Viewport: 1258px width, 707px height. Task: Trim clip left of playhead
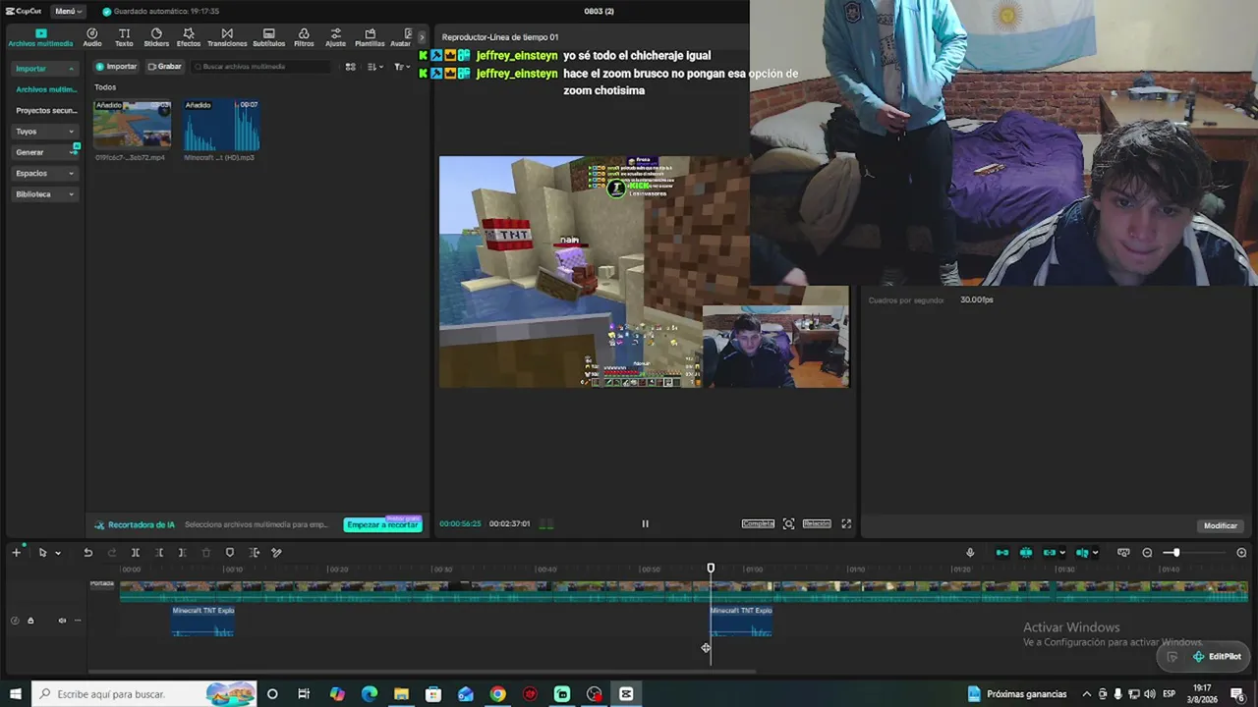159,553
